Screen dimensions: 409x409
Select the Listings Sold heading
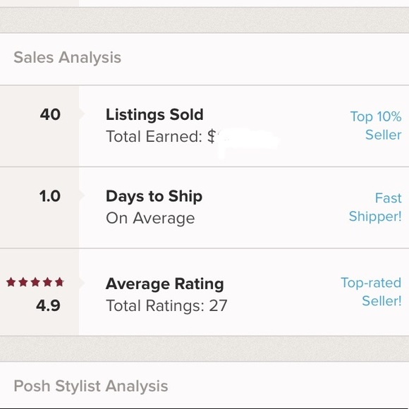point(154,115)
